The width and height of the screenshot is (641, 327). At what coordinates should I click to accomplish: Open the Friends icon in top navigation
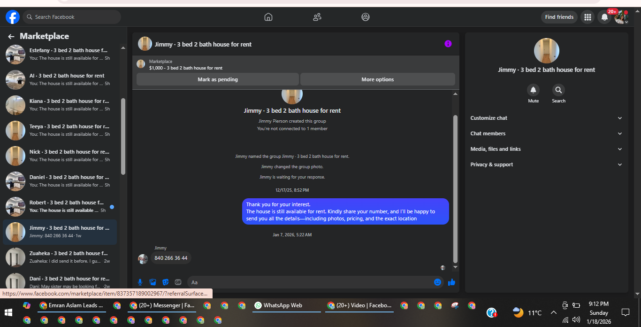point(317,17)
